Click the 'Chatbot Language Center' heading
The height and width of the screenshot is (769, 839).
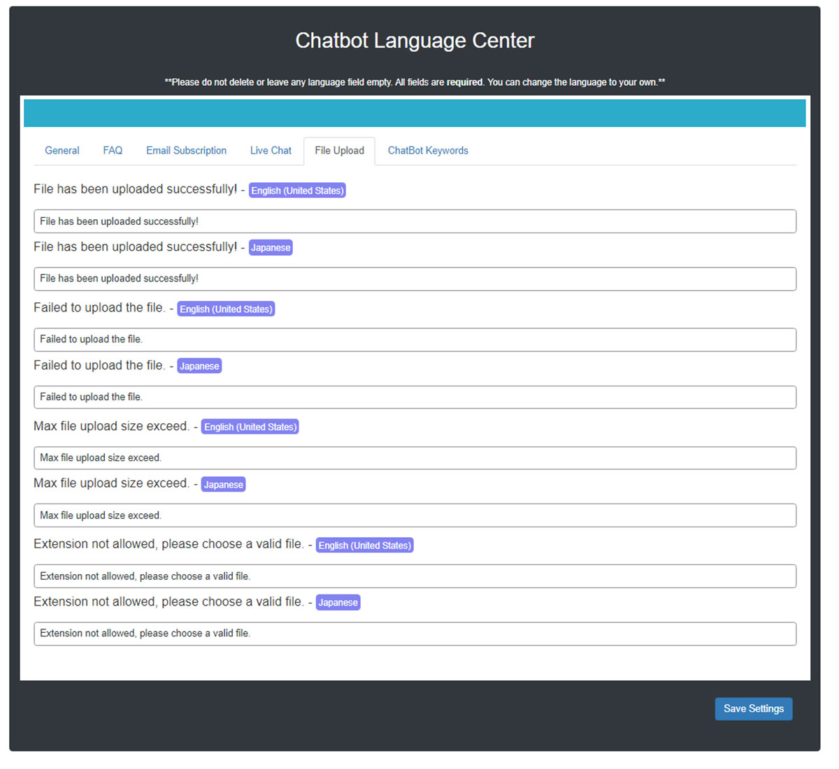(415, 41)
